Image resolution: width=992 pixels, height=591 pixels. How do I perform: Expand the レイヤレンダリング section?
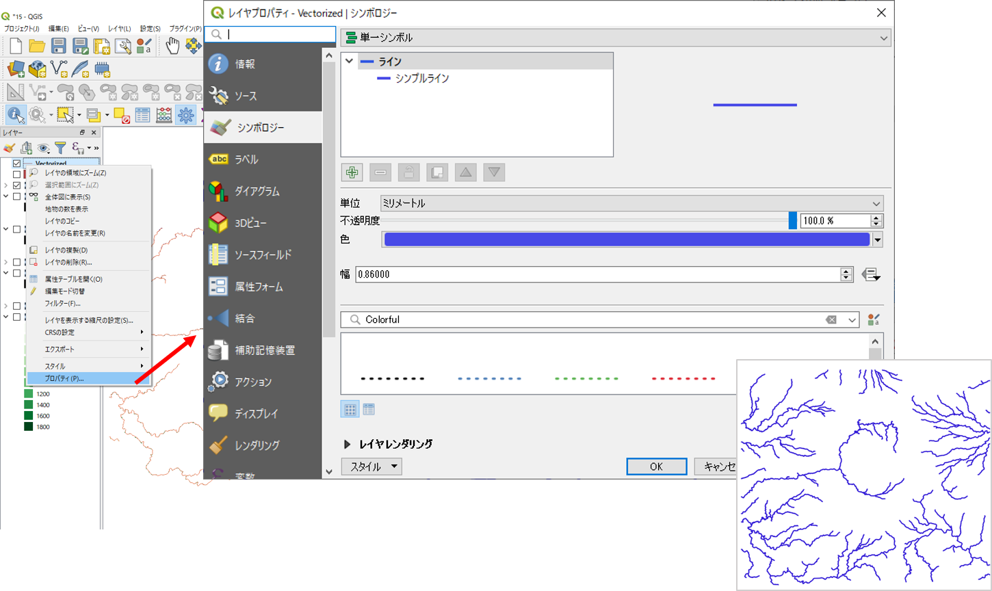(x=348, y=445)
